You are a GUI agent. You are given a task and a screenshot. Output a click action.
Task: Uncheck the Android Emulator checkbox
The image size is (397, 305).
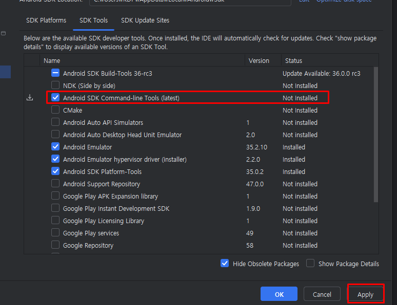[55, 146]
